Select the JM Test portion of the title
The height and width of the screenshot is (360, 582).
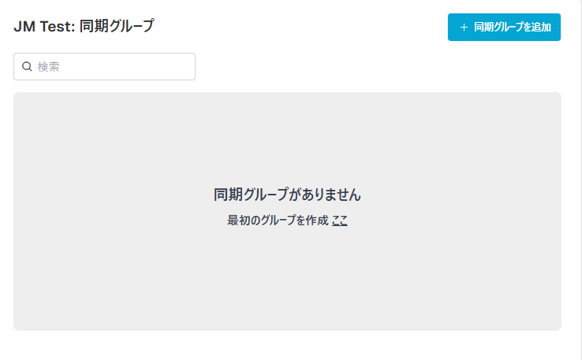pos(44,27)
